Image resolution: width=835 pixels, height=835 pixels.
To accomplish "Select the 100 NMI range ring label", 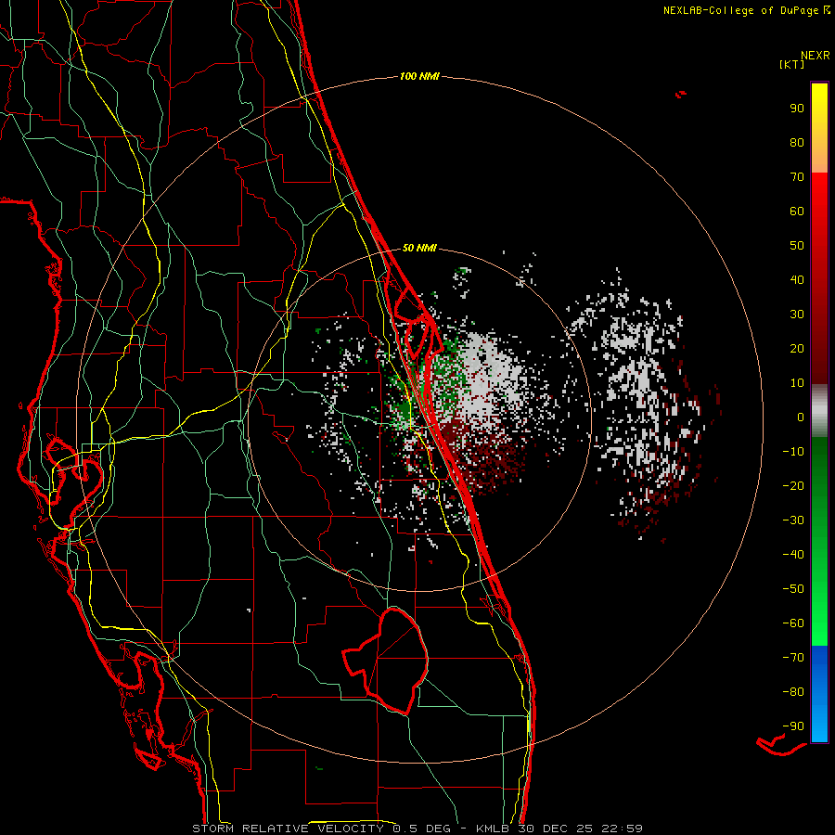I will 419,77.
